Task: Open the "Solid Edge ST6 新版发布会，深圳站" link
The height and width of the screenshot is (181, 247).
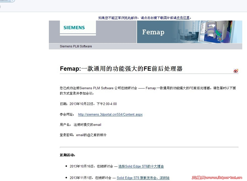Action: (143, 178)
